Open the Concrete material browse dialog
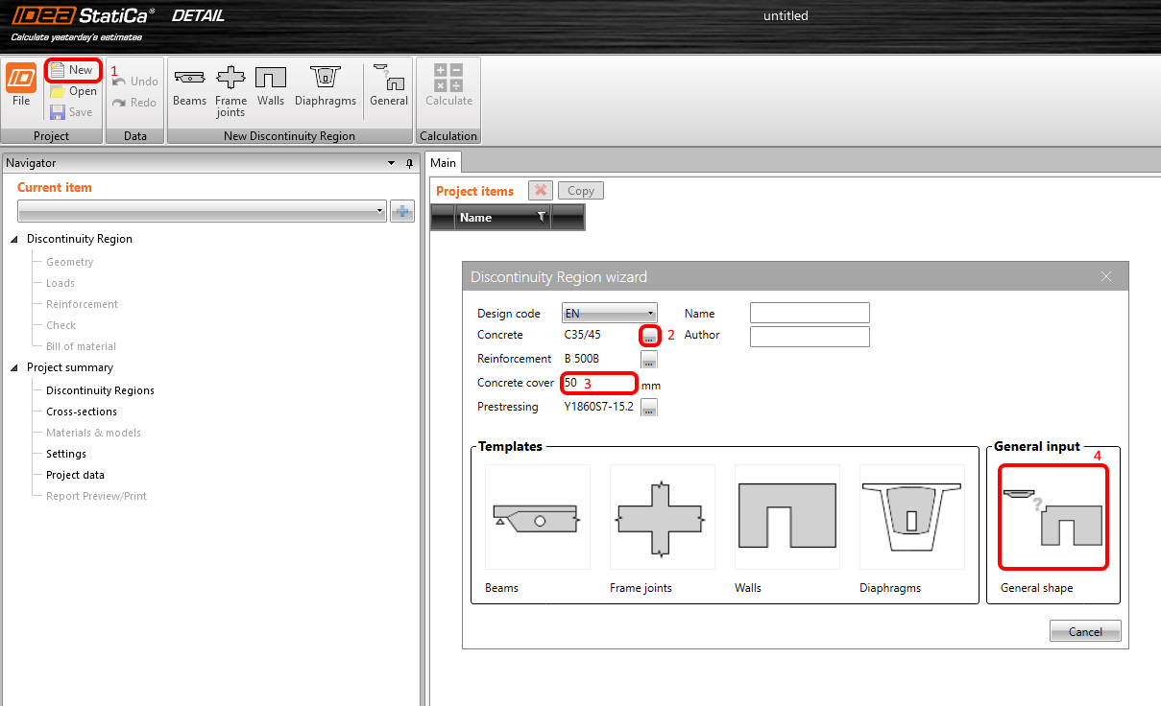This screenshot has height=706, width=1161. point(648,336)
